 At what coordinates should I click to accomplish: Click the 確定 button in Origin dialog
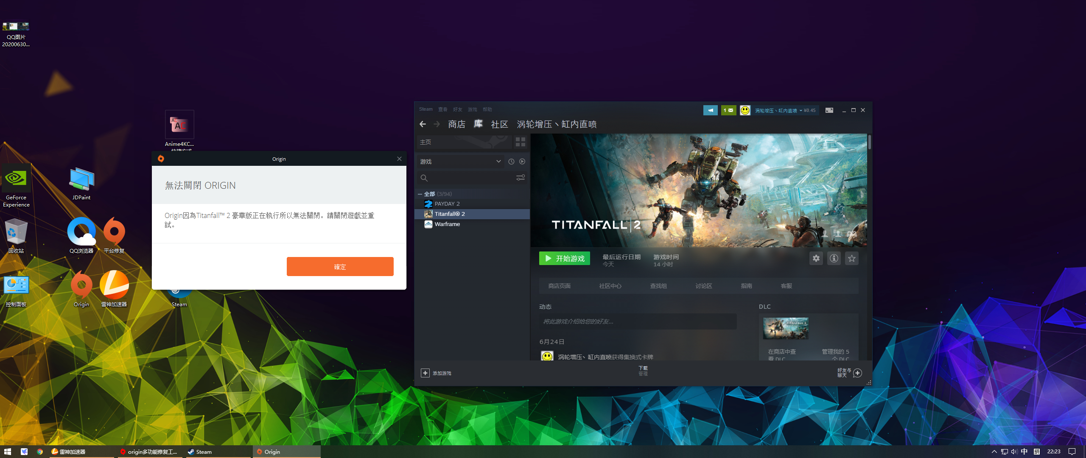click(340, 266)
